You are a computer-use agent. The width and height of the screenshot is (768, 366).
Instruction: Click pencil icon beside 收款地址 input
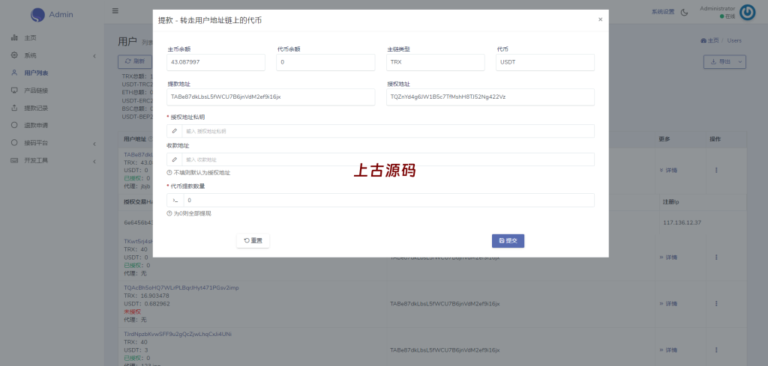tap(174, 159)
